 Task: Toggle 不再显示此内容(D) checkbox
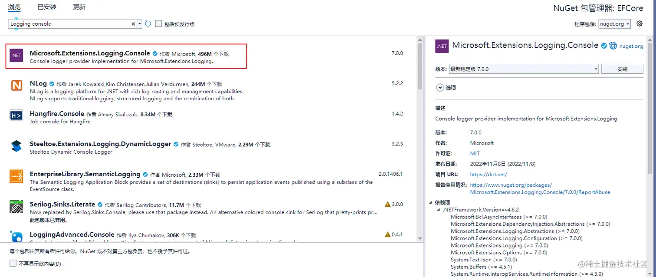13,264
